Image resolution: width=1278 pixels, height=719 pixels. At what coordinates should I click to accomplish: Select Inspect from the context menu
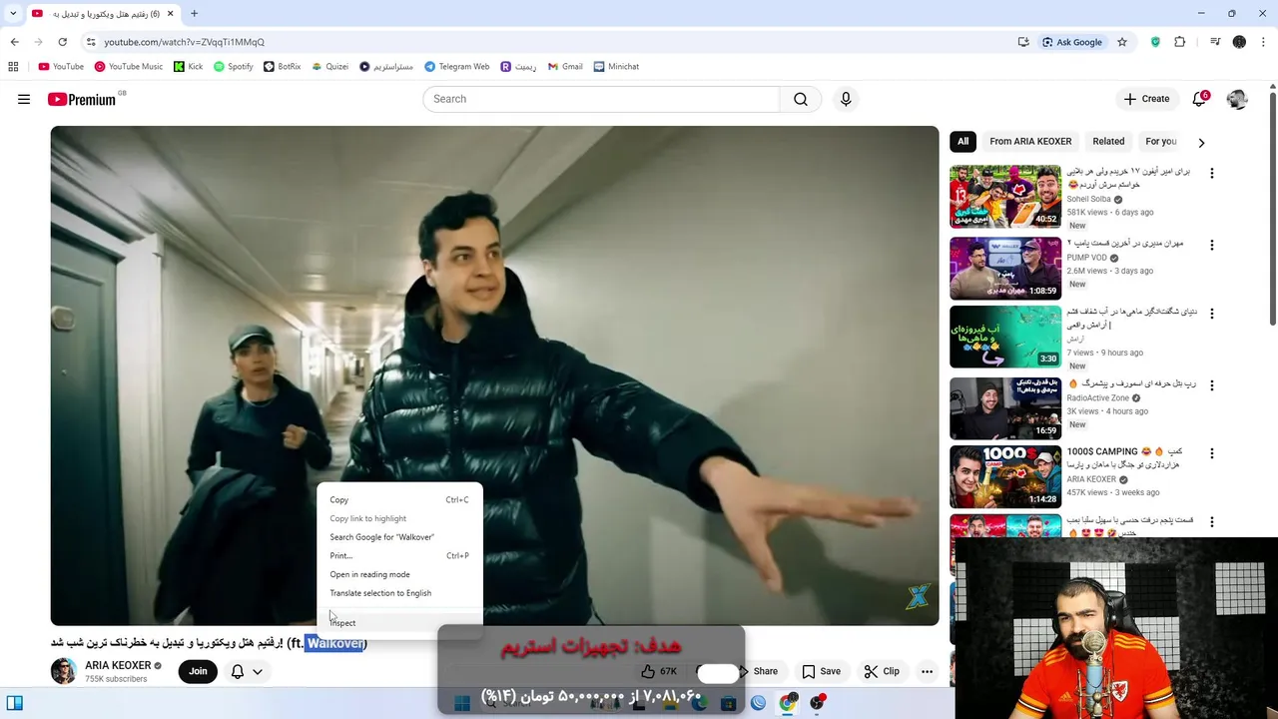(x=399, y=622)
